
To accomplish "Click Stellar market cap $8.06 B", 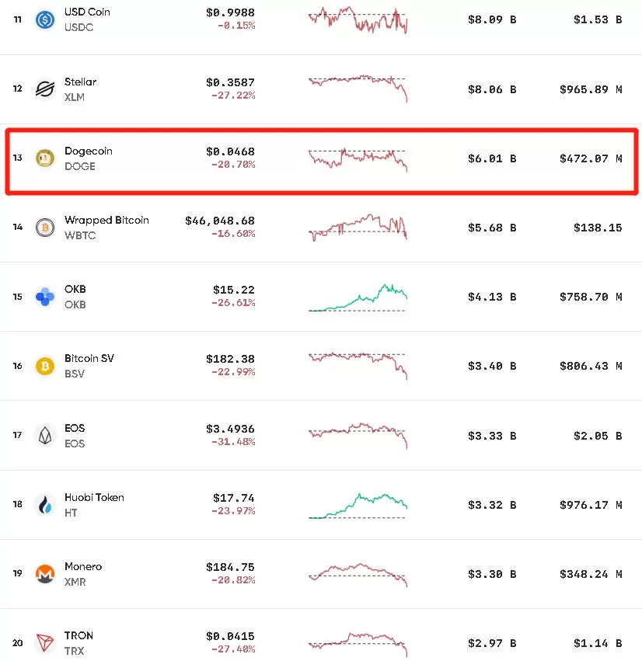I will coord(492,89).
